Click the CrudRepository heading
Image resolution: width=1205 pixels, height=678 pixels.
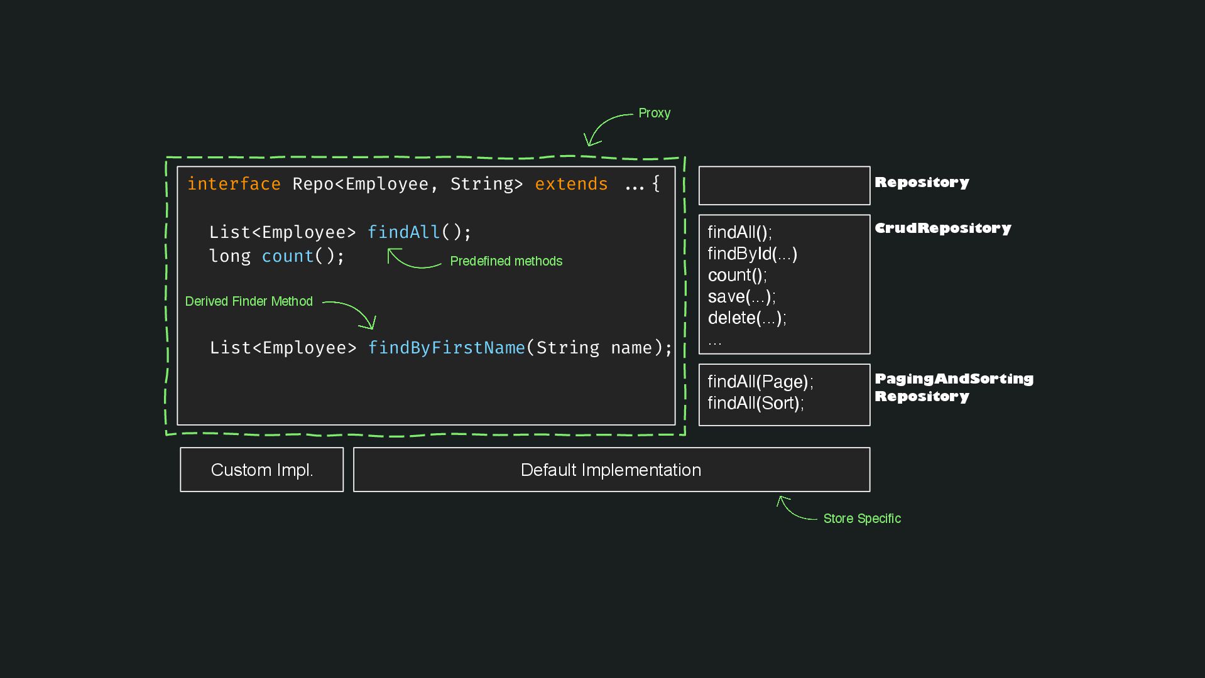[x=942, y=228]
